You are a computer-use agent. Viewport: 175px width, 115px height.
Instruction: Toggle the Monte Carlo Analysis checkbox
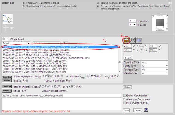coord(125,102)
